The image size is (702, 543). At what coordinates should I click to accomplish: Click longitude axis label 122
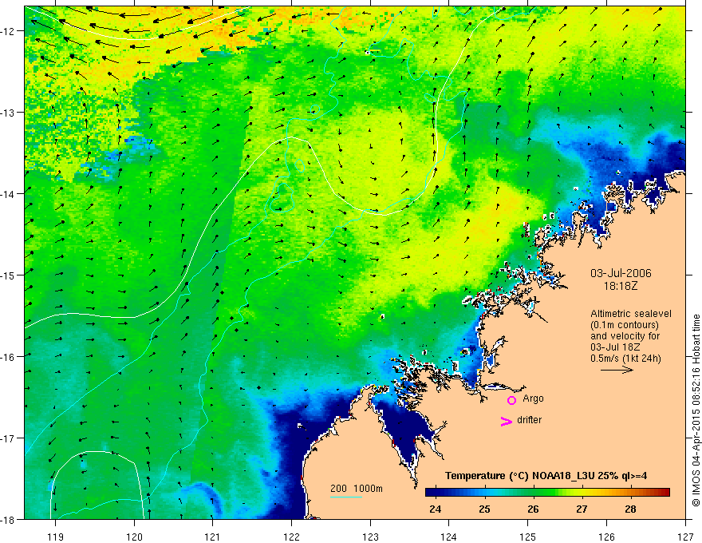point(291,537)
